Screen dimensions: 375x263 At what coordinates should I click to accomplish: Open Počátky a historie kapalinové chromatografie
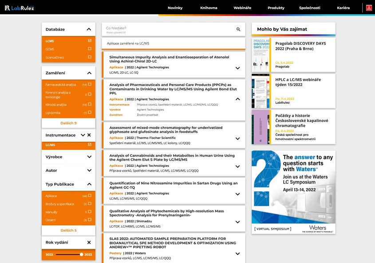coord(302,121)
